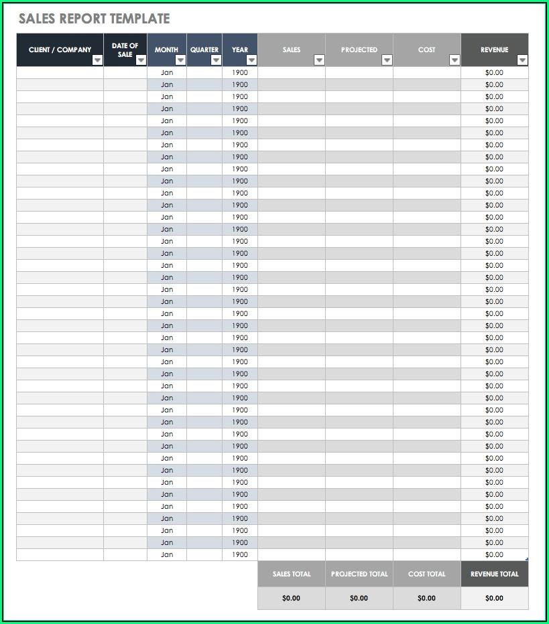Click the table resize handle at bottom-right corner
The height and width of the screenshot is (624, 549).
(x=527, y=559)
